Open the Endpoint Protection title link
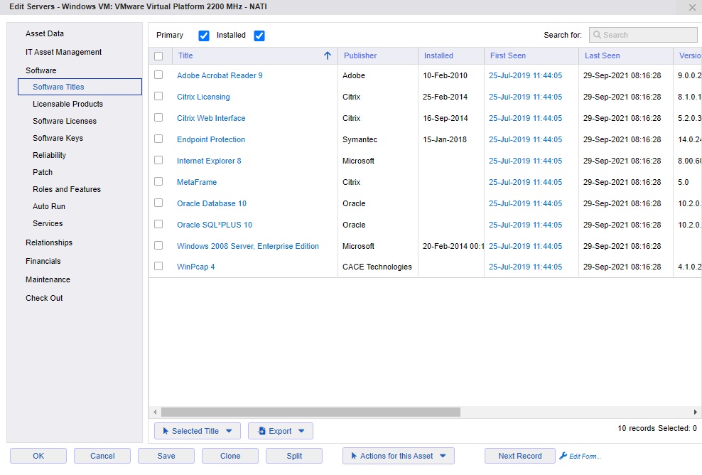This screenshot has width=702, height=475. pos(211,139)
